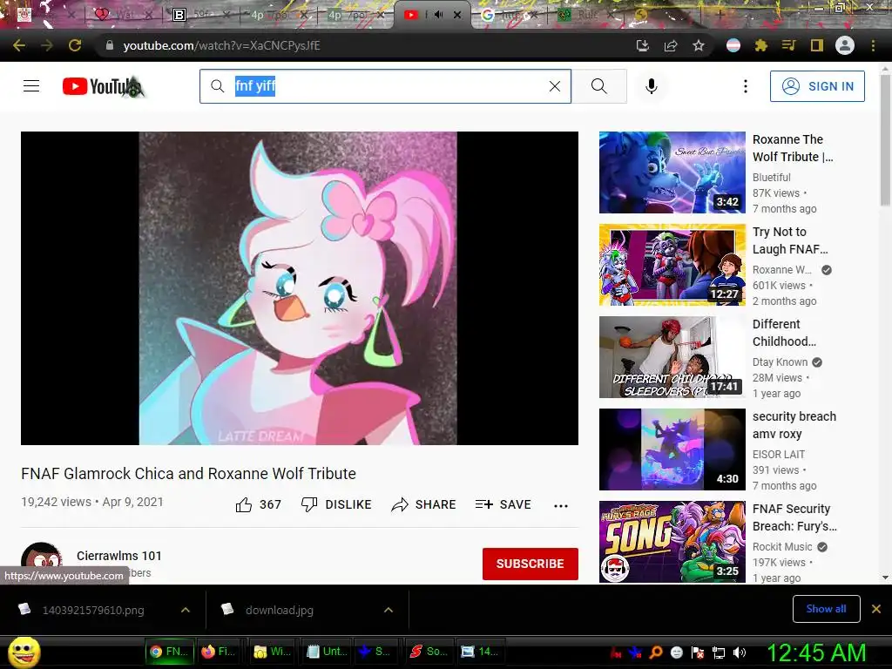Open the Dtay Known channel name

780,362
